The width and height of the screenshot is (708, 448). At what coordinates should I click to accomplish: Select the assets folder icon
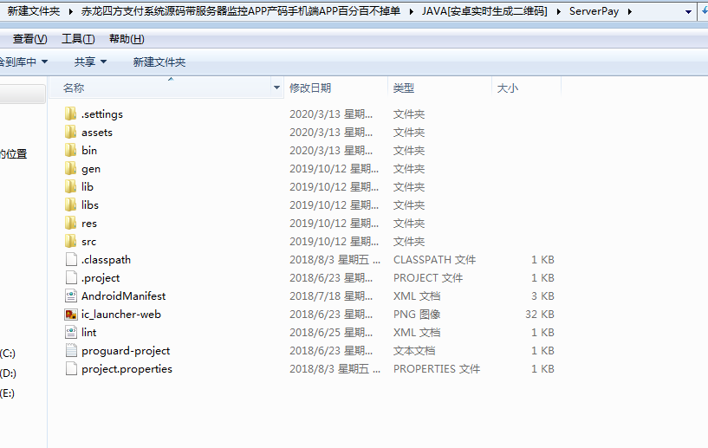[70, 132]
